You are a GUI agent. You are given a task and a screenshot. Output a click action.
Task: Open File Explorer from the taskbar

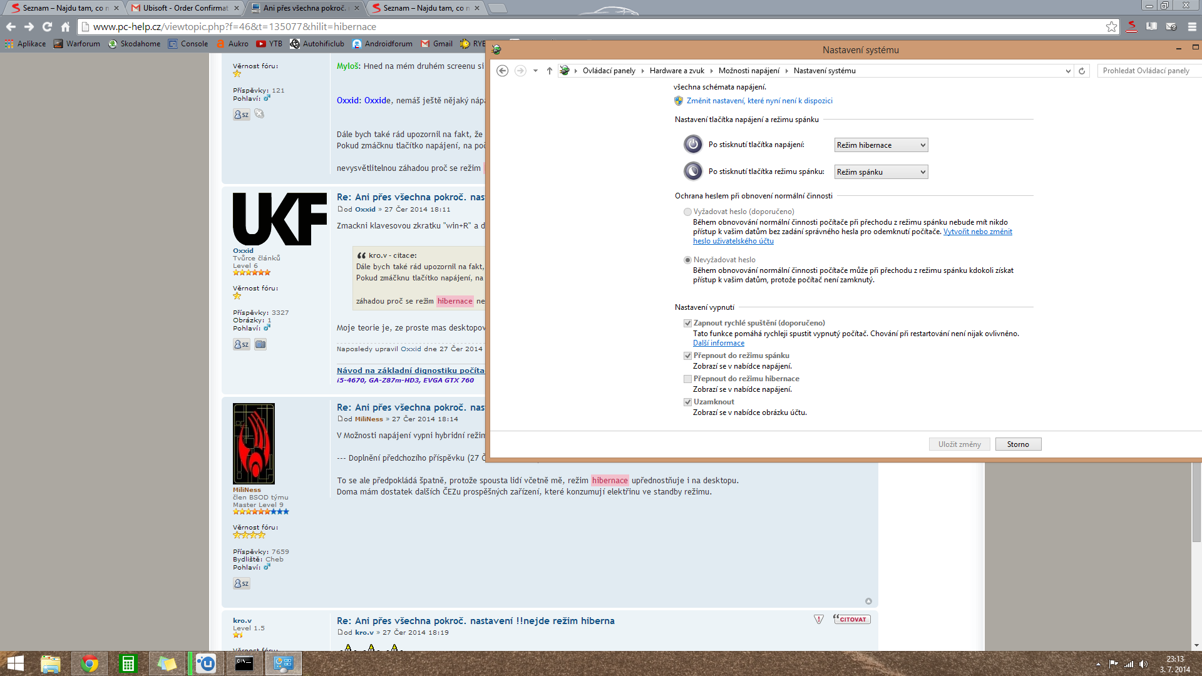coord(50,663)
